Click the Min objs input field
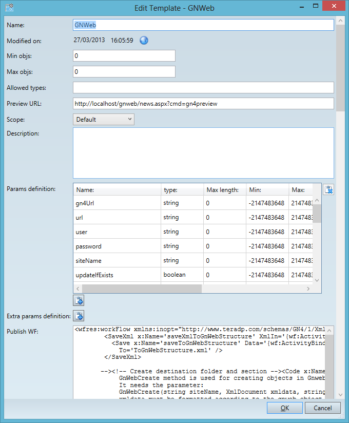This screenshot has width=349, height=423. click(x=124, y=55)
